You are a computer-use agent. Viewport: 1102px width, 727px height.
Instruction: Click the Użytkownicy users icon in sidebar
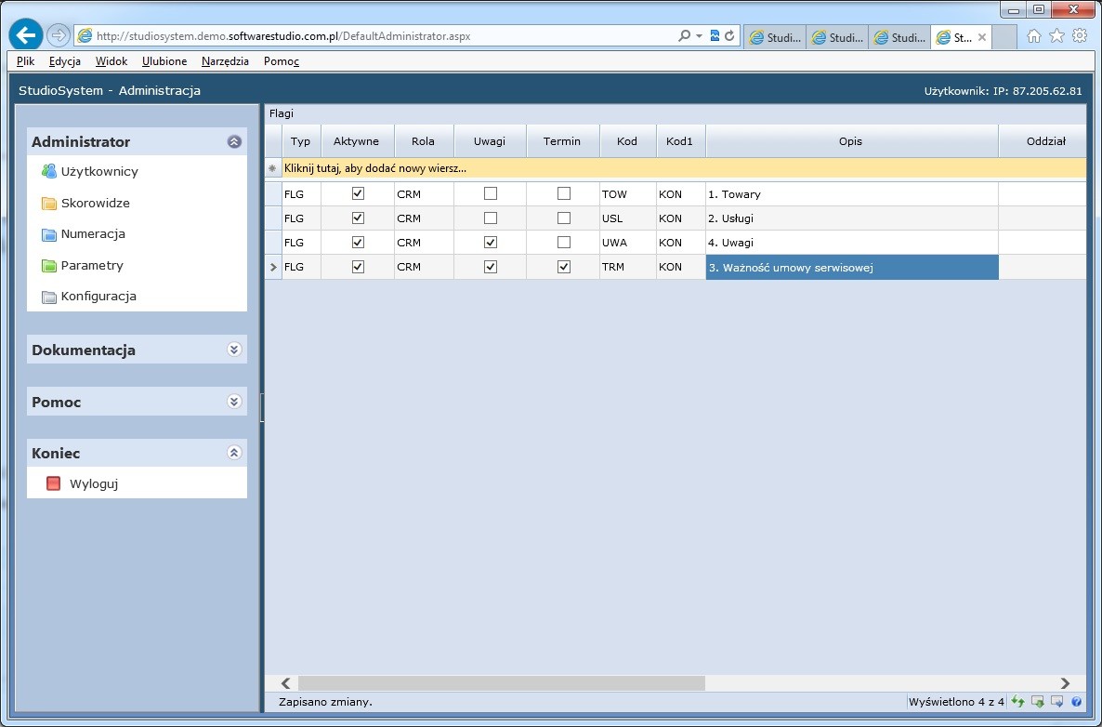(x=48, y=171)
